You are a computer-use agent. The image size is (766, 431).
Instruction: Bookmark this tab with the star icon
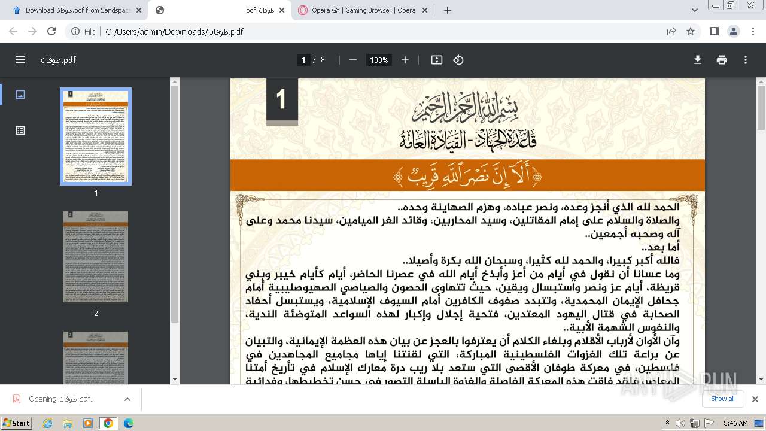[691, 31]
